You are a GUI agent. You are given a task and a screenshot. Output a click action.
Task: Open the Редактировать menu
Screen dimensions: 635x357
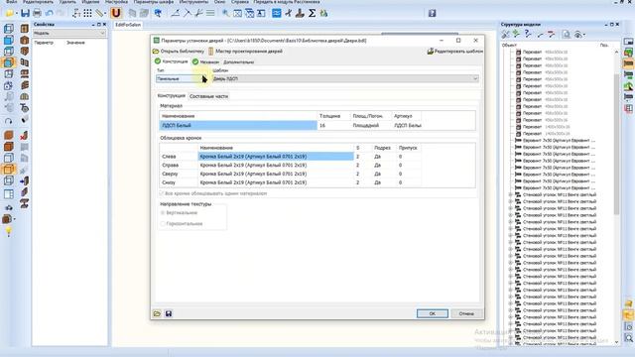38,2
